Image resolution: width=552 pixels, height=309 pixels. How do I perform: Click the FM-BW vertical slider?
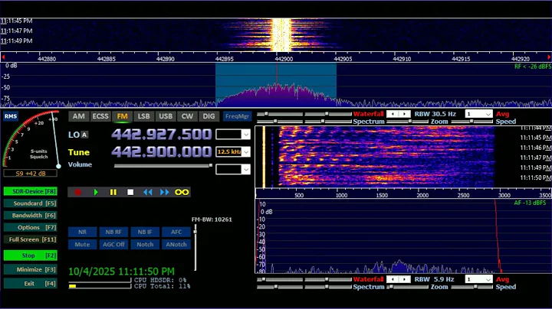195,248
